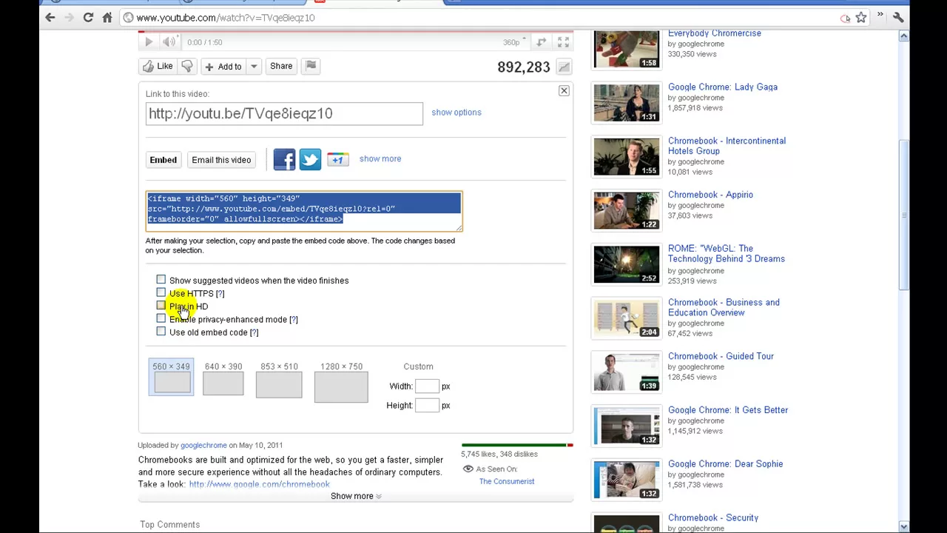947x533 pixels.
Task: Click the browser reload icon
Action: [88, 17]
